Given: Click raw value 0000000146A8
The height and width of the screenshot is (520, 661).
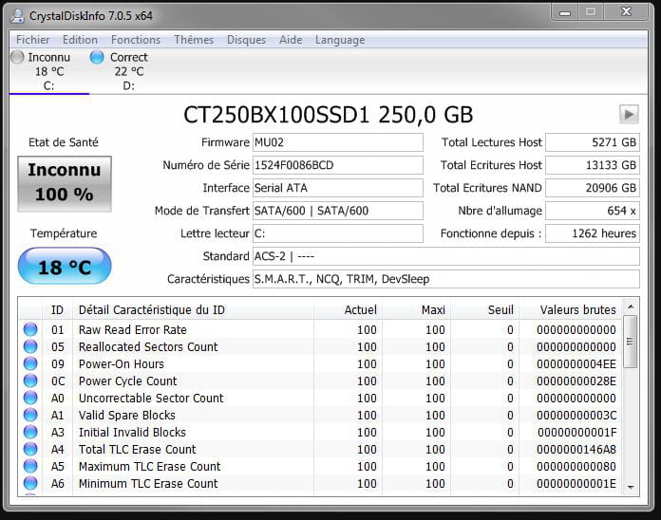Looking at the screenshot, I should 576,449.
